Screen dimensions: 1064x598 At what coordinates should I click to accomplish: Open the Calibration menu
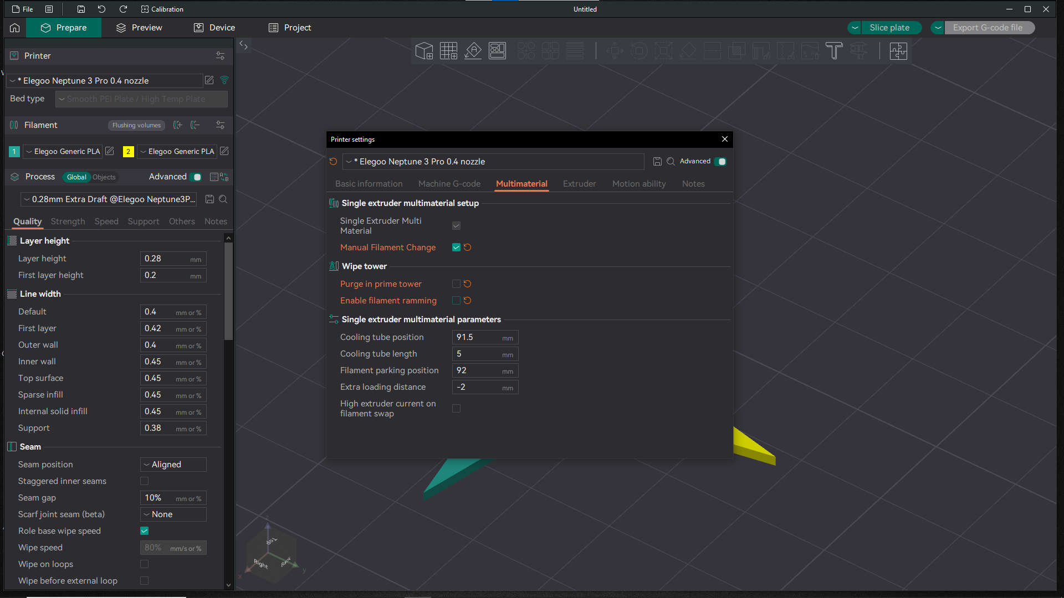[x=162, y=9]
